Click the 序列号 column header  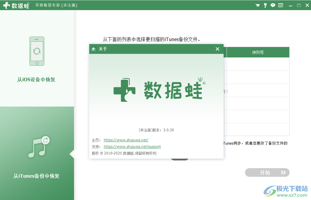258,52
